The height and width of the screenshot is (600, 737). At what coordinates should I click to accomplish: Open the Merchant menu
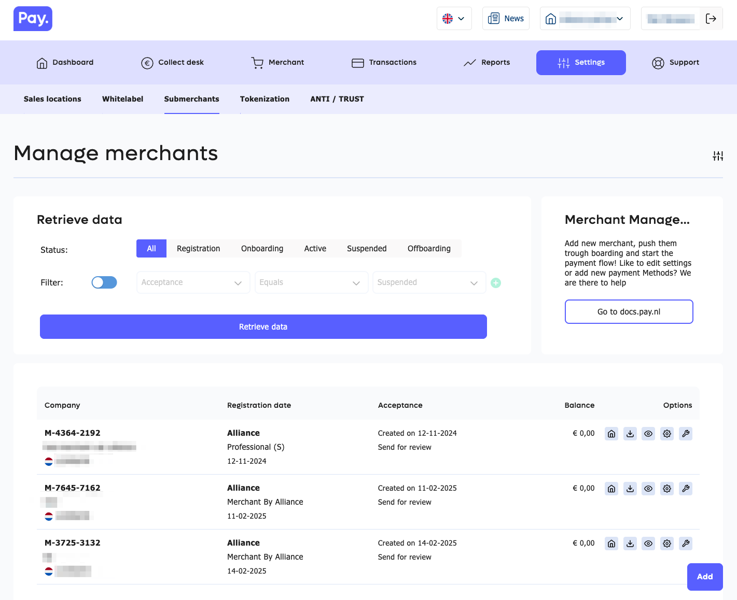(x=277, y=63)
